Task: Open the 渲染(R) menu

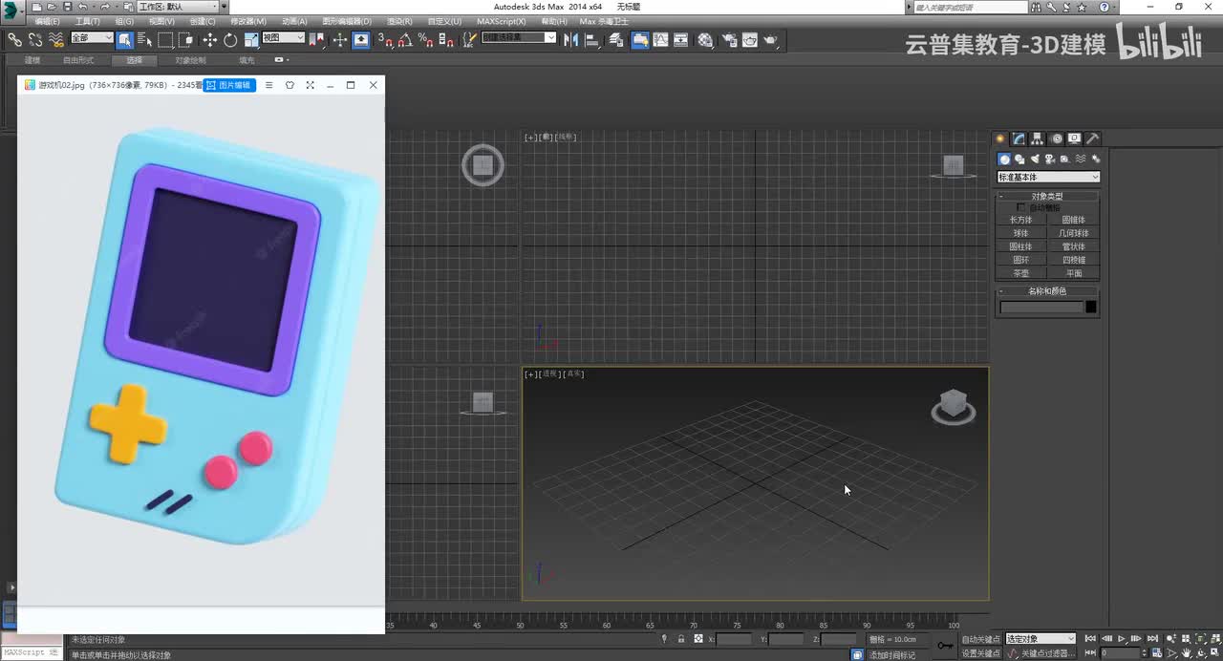Action: (x=399, y=21)
